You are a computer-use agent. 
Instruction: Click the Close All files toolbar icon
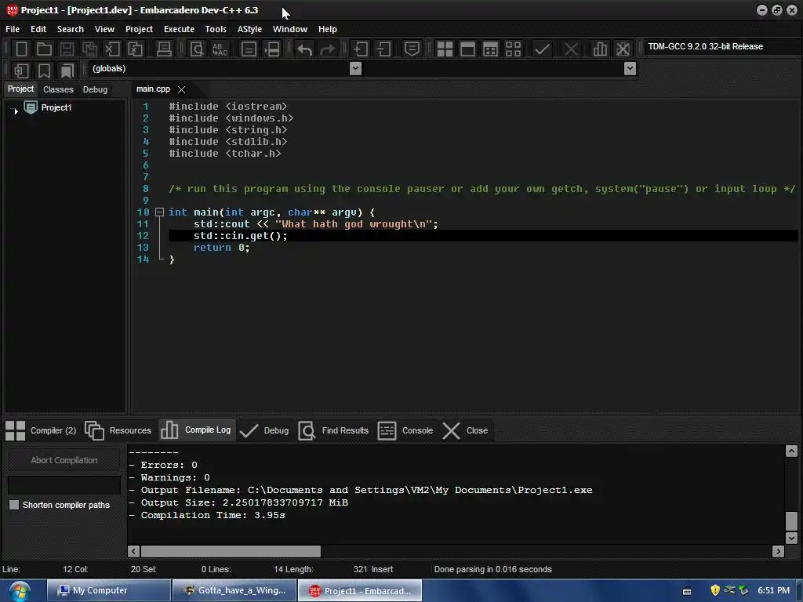135,49
